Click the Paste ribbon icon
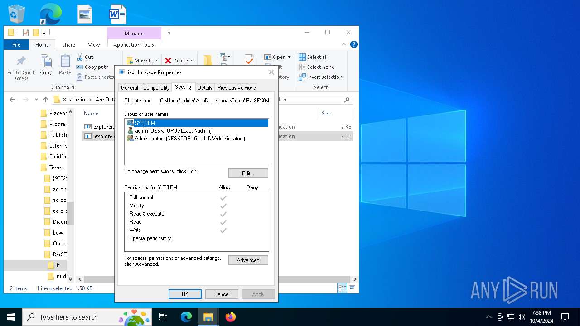 coord(65,65)
